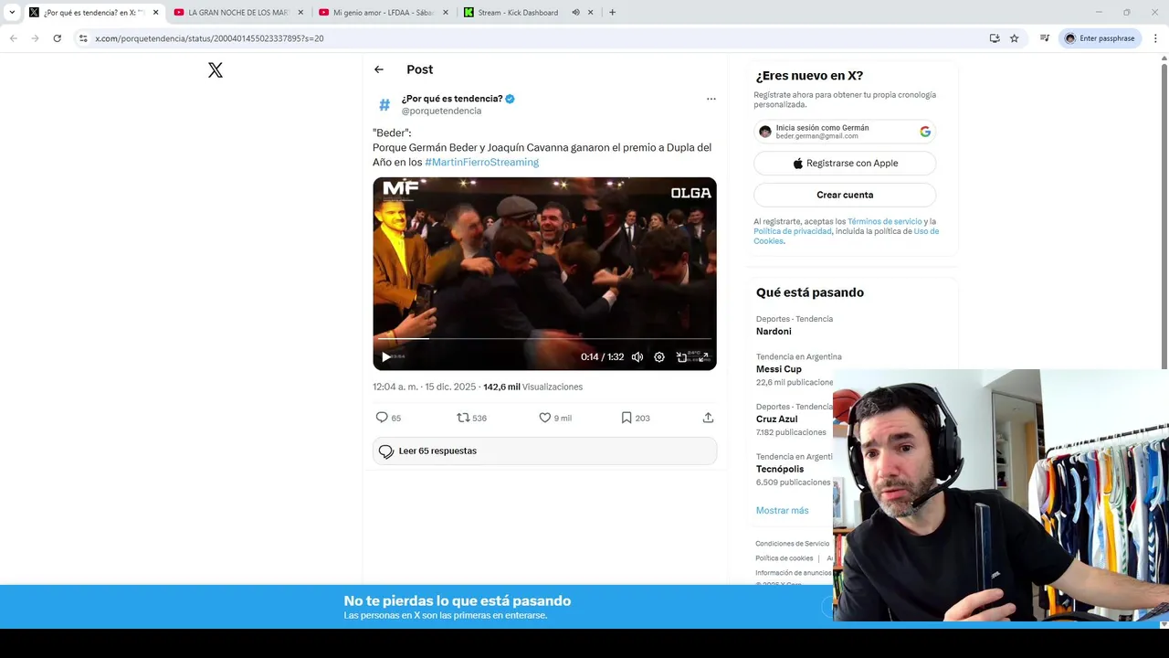View site information icon in address bar
Screen dimensions: 1169x658
click(x=83, y=38)
